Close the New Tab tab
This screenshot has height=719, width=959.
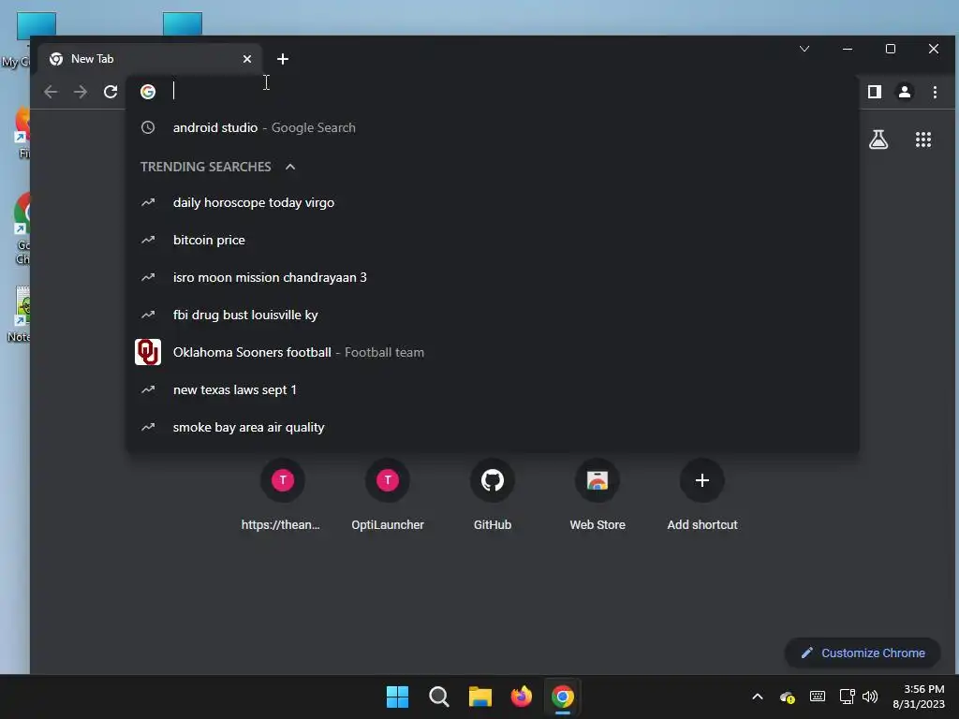tap(247, 59)
